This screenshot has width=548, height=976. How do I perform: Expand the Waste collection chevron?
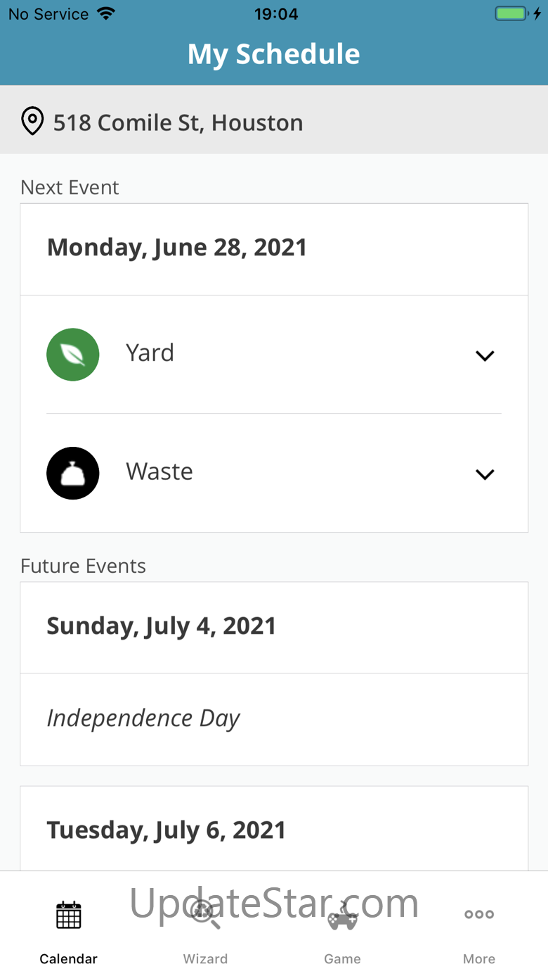[x=485, y=475]
